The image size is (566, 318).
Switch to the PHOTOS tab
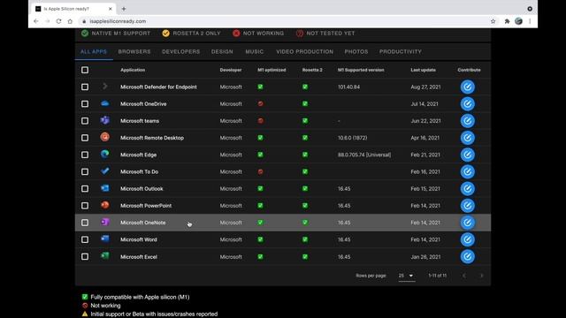(356, 51)
